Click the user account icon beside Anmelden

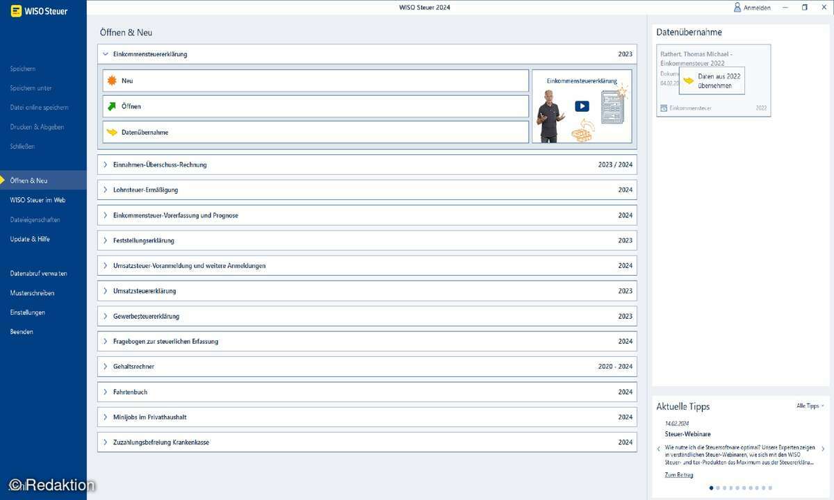tap(737, 7)
